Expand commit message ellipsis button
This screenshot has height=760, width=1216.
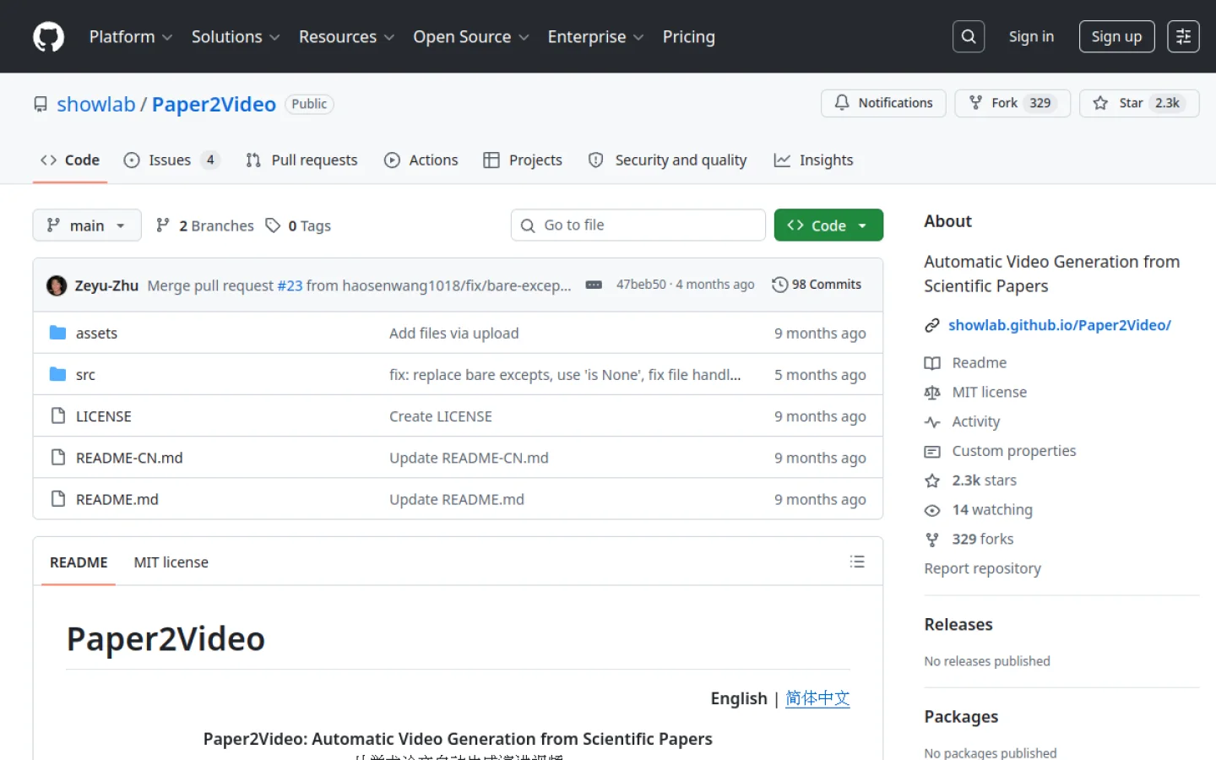594,285
